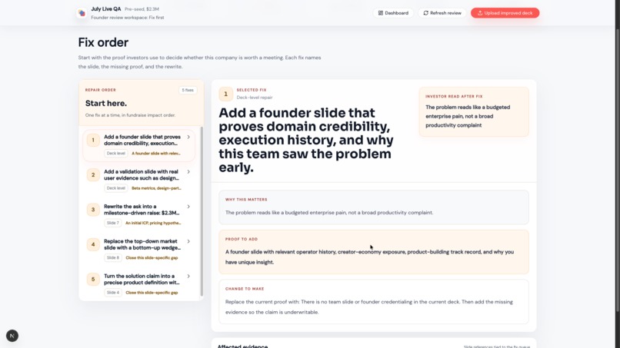Click the upload arrow icon in red button
620x348 pixels.
click(480, 13)
